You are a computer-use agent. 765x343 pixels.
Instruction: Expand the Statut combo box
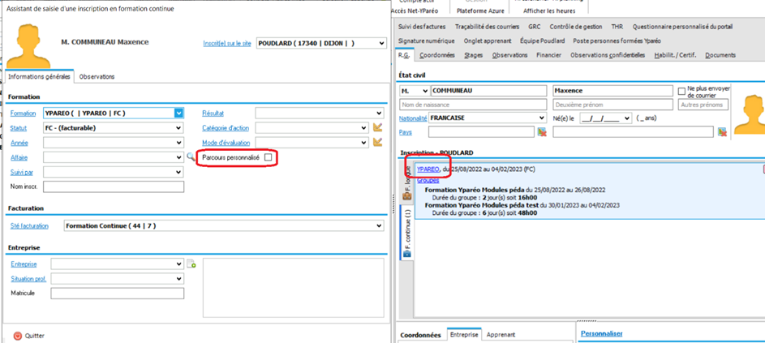[178, 128]
